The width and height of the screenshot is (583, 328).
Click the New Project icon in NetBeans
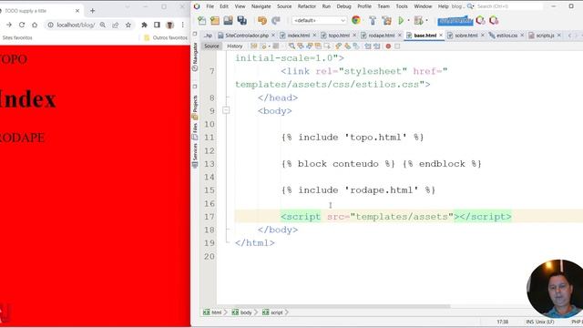215,20
